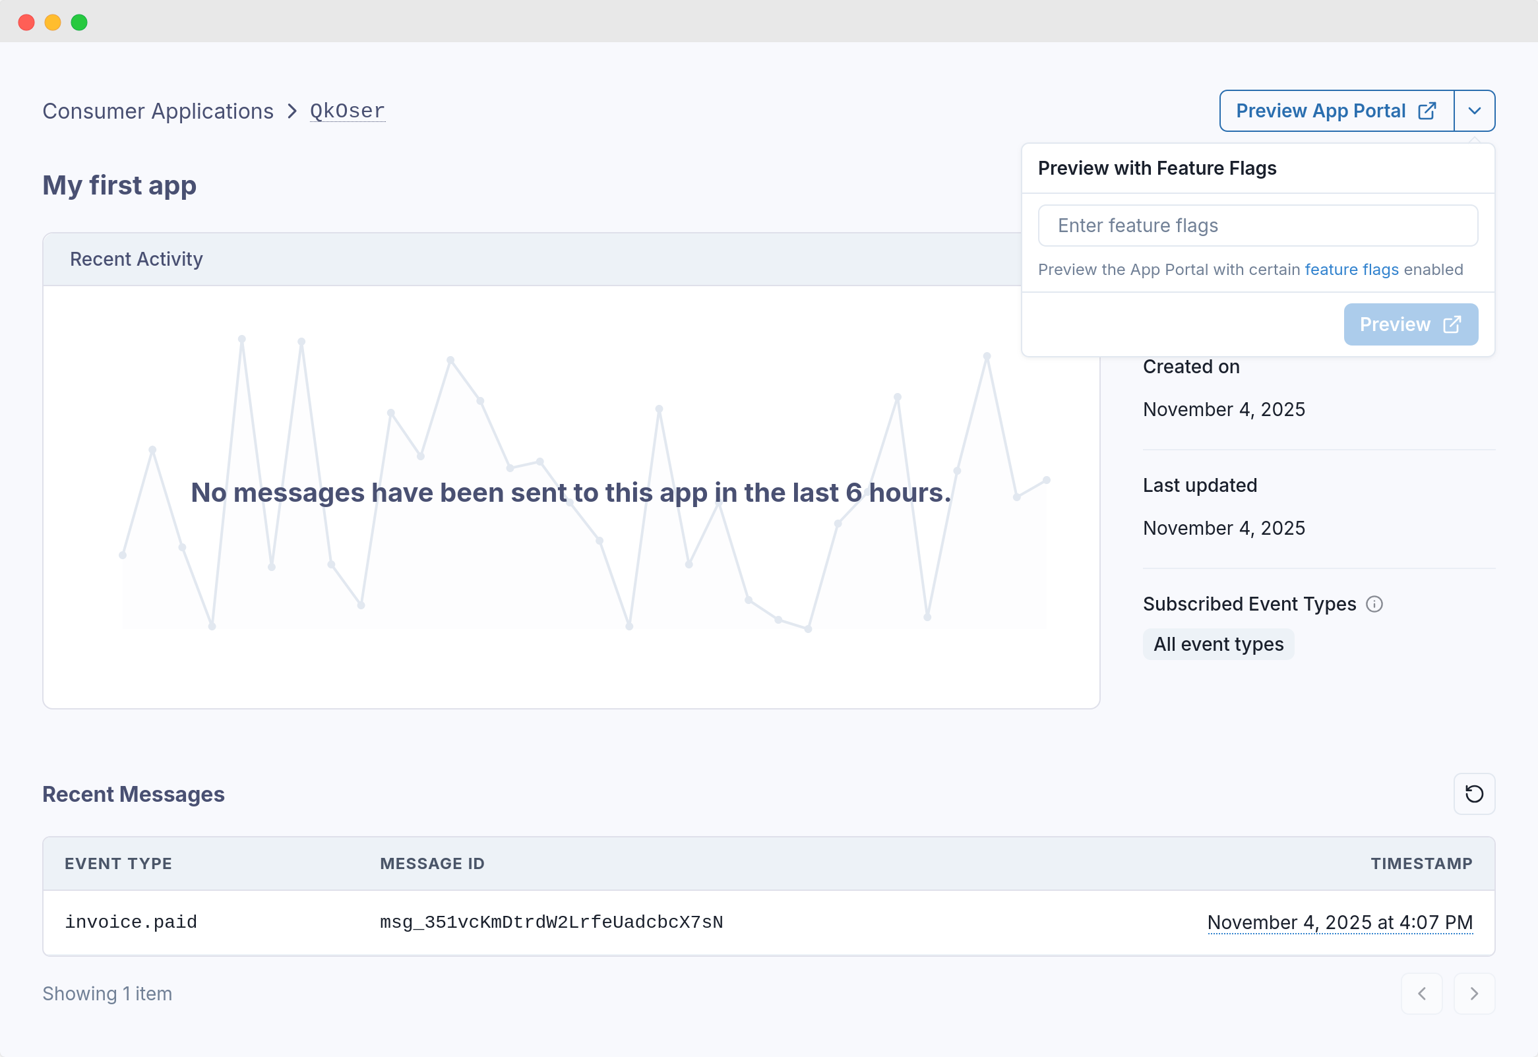Click the November 4, 2025 4:07 PM timestamp
The width and height of the screenshot is (1538, 1057).
(x=1339, y=922)
